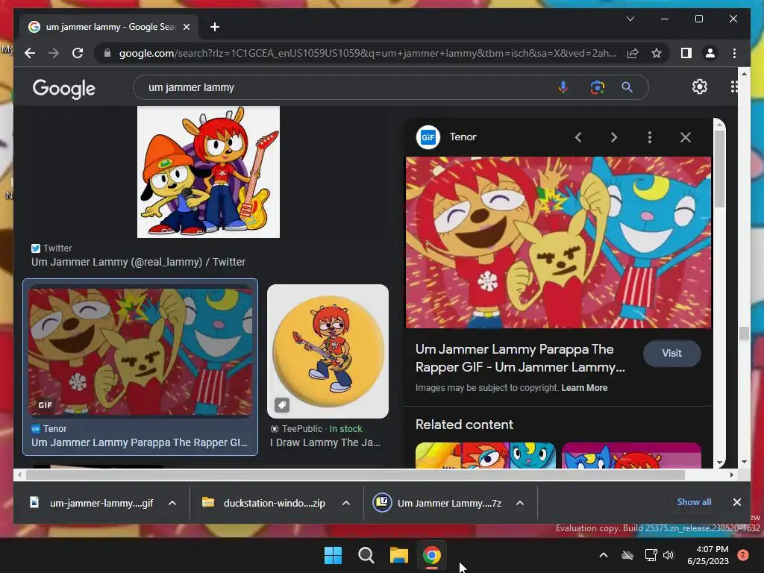Open the Chrome three-dot menu
This screenshot has width=764, height=573.
tap(734, 53)
